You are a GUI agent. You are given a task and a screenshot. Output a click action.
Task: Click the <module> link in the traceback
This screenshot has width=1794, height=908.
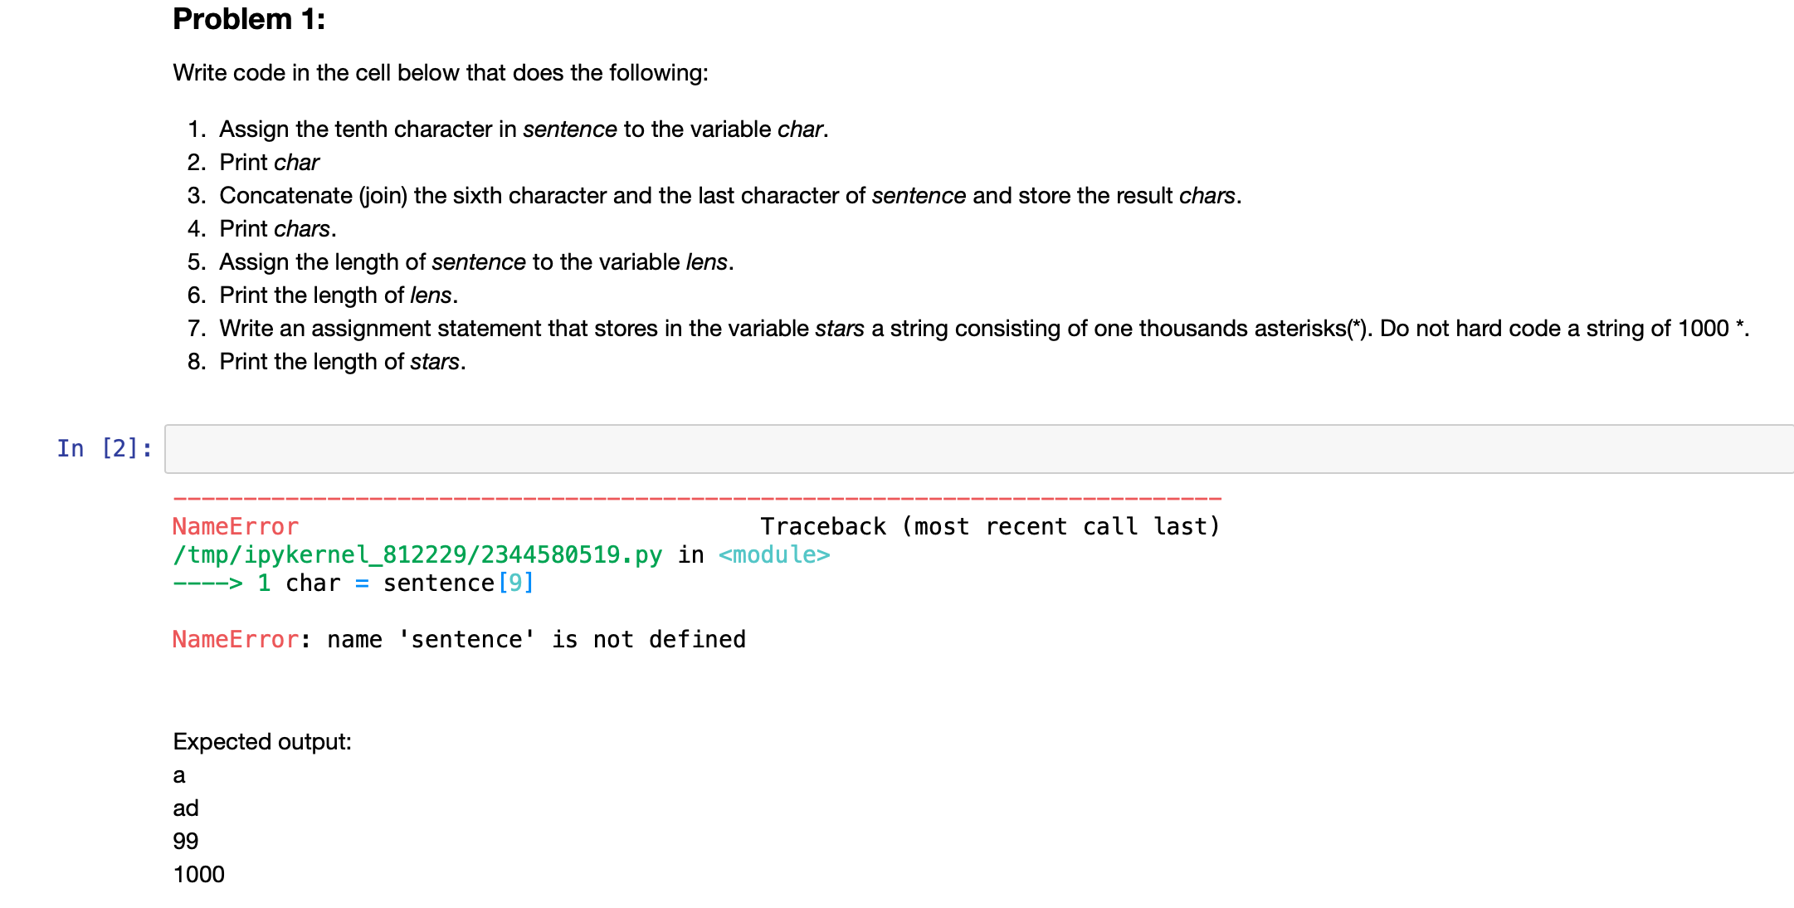(x=773, y=554)
